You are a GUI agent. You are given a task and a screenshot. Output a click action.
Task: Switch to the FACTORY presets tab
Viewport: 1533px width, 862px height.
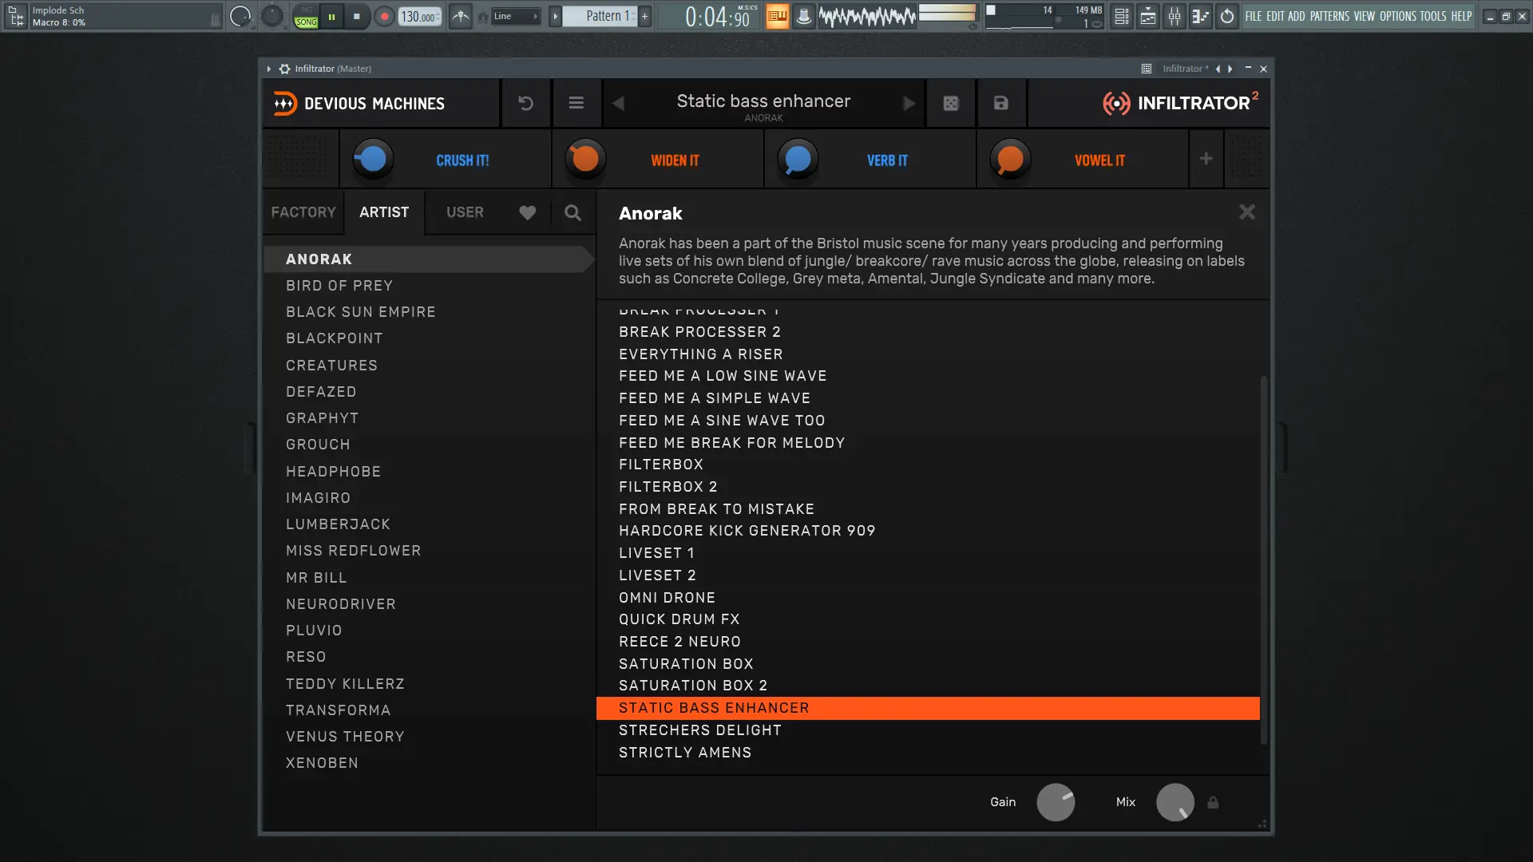click(303, 212)
